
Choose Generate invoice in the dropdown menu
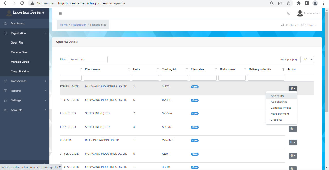(x=281, y=108)
